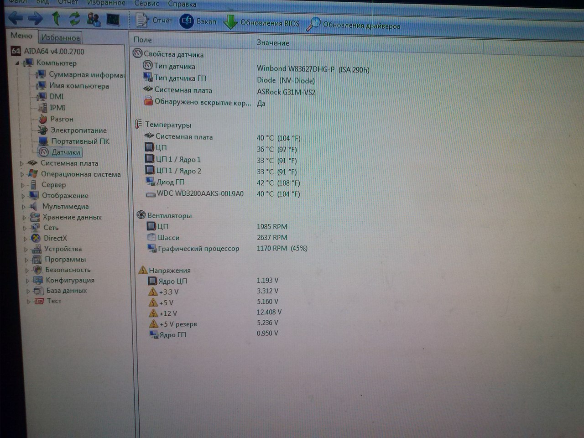Expand the Конфигурация tree node

click(27, 281)
